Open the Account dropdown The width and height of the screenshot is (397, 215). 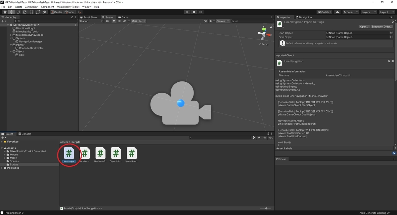350,12
